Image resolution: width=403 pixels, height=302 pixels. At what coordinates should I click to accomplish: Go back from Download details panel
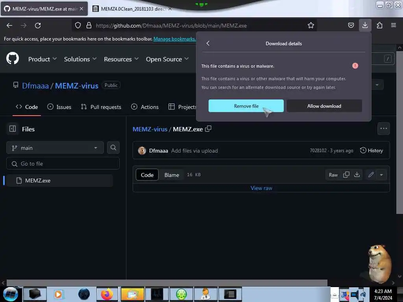click(208, 43)
